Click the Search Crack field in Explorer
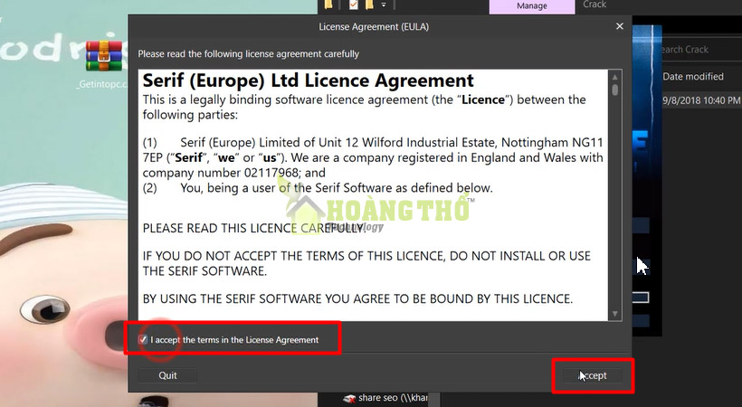 coord(700,49)
